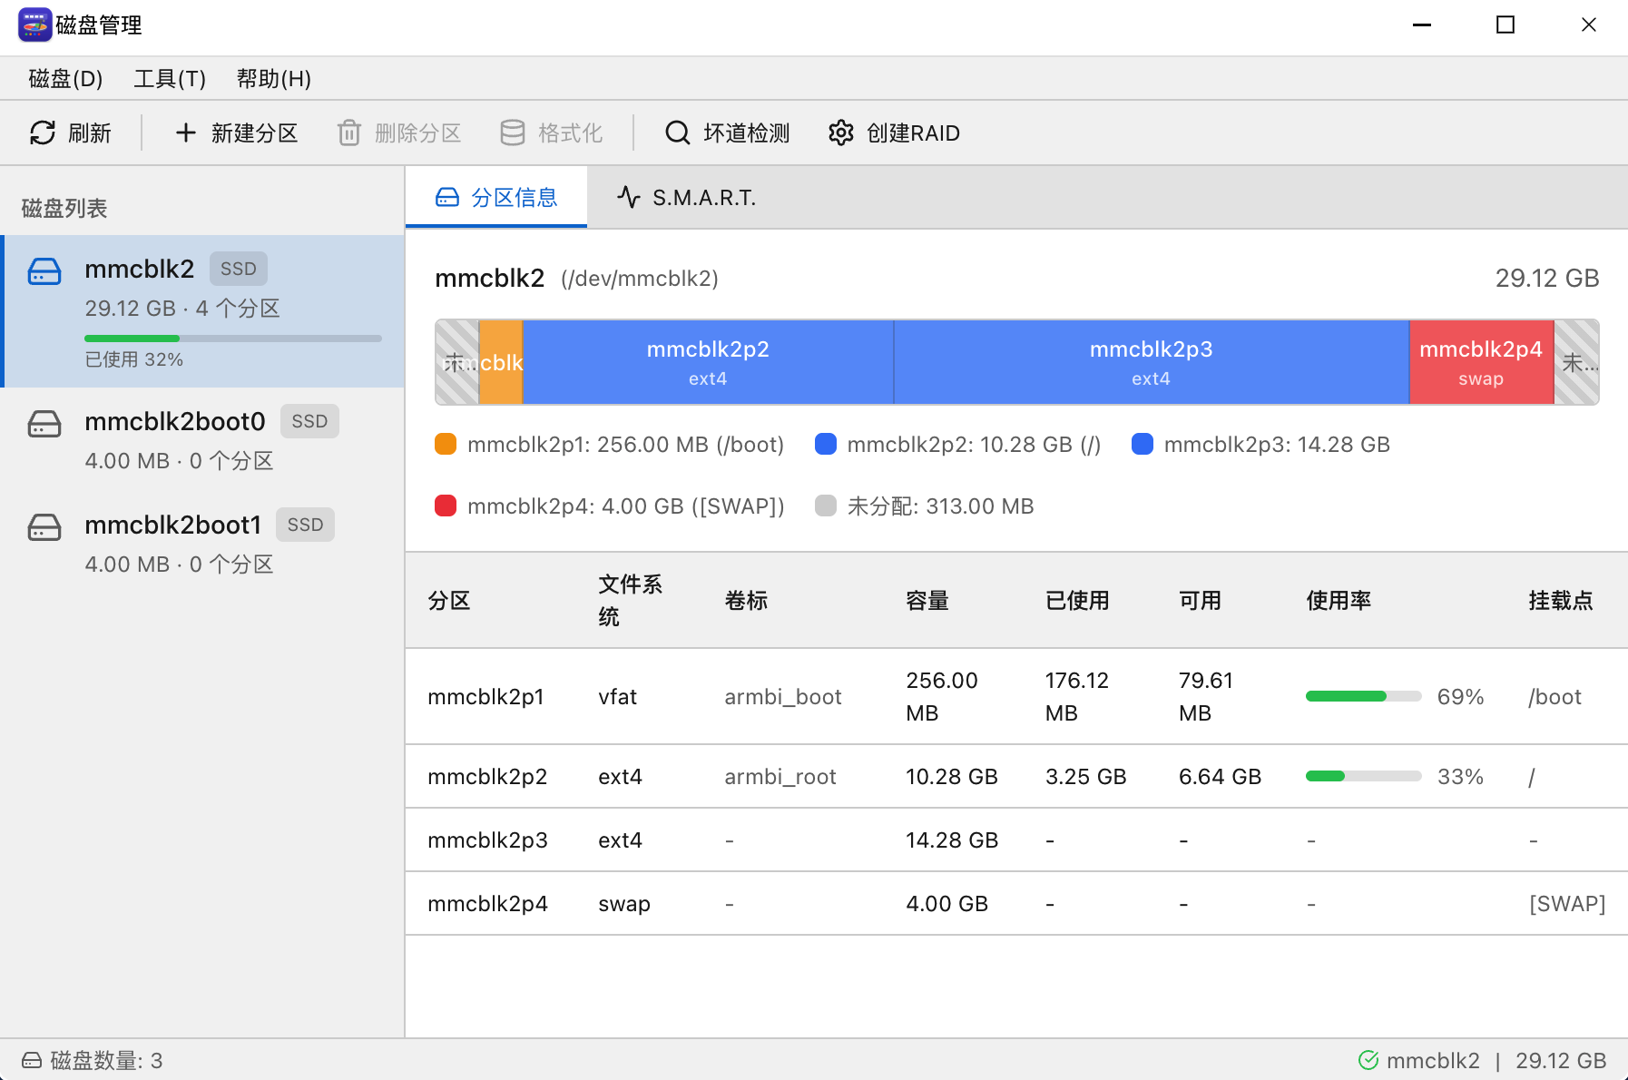1628x1080 pixels.
Task: Click the unallocated segment at right end
Action: [x=1577, y=362]
